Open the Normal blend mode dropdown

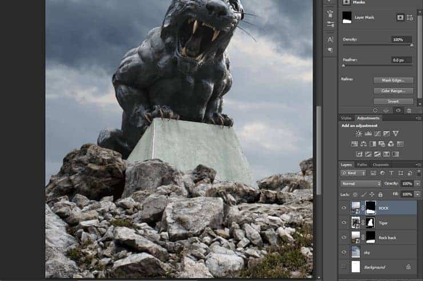coord(361,184)
